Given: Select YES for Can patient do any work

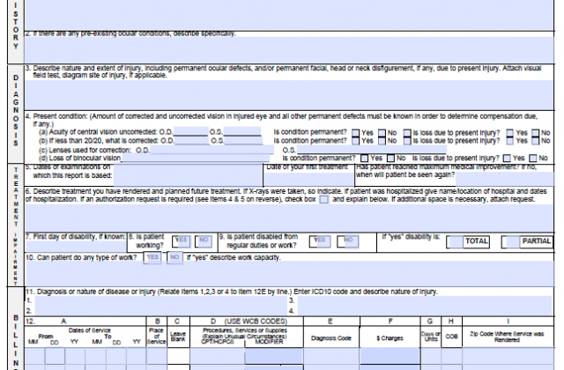Looking at the screenshot, I should [x=152, y=257].
